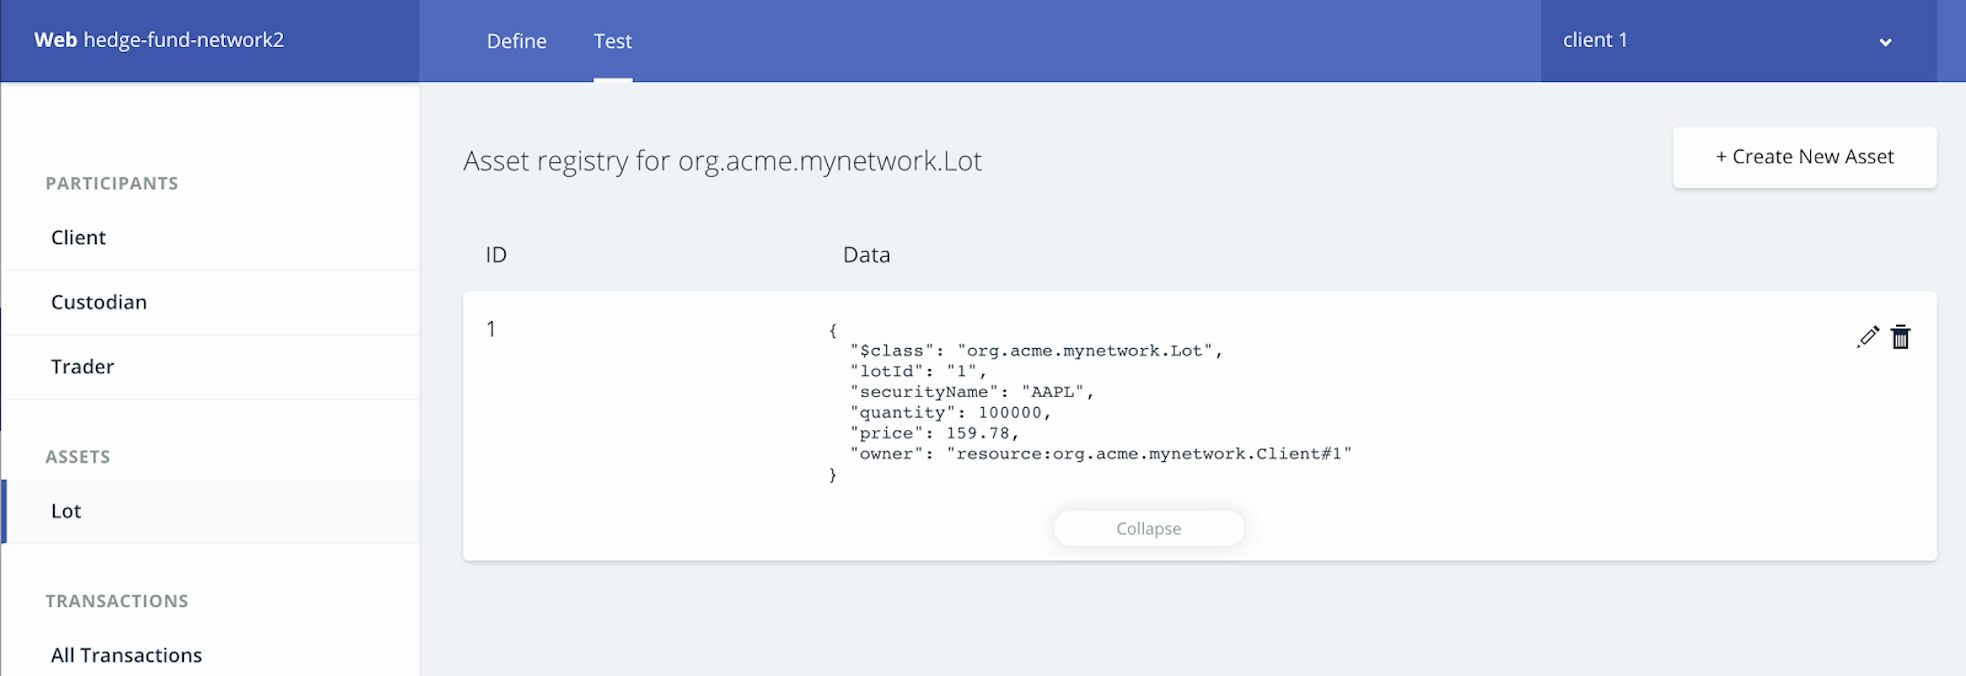Click the Web hedge-fund-network2 title
Image resolution: width=1966 pixels, height=676 pixels.
(x=159, y=39)
